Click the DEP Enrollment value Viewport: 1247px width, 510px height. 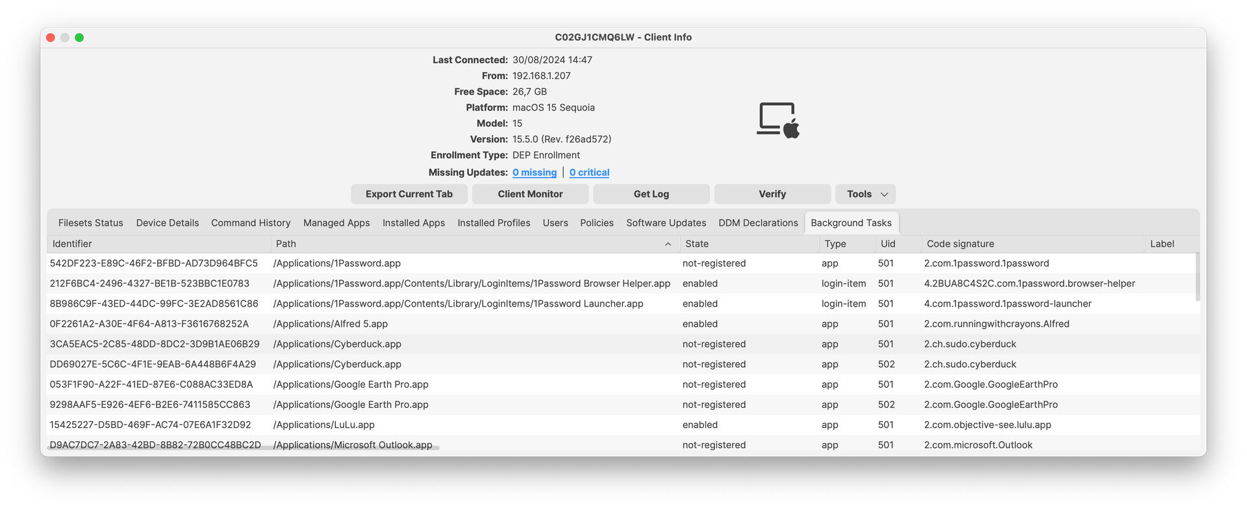[x=546, y=155]
